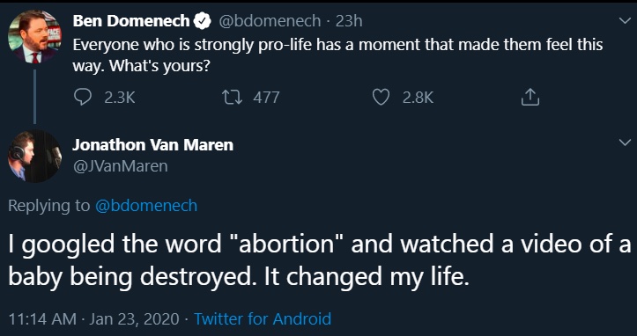Viewport: 637px width, 336px height.
Task: Click the 11:14 AM Jan 23, 2020 timestamp
Action: 94,318
